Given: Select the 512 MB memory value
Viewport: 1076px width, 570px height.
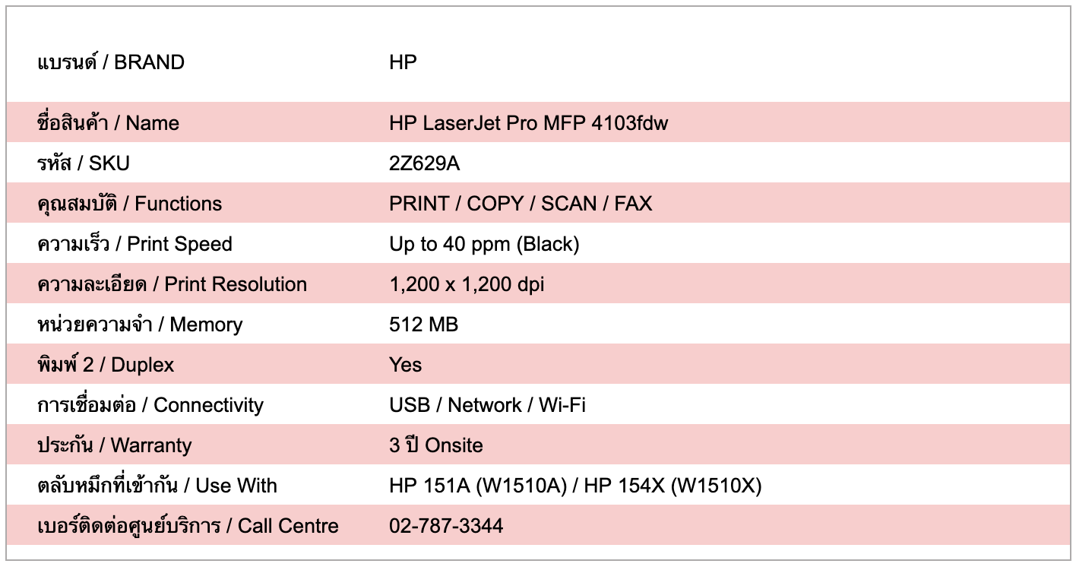Looking at the screenshot, I should pyautogui.click(x=423, y=325).
